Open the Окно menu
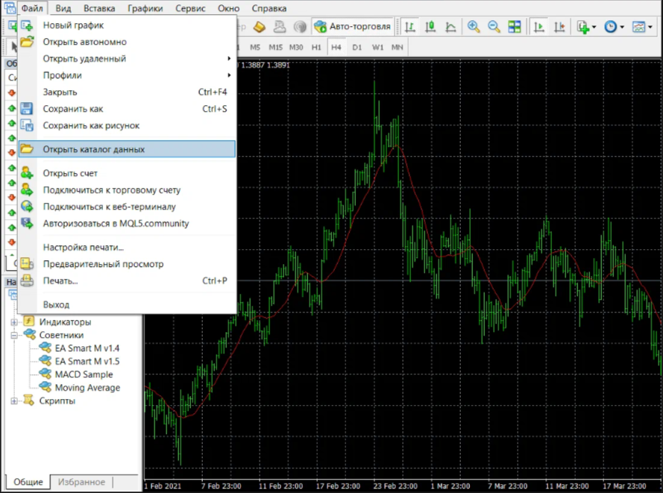Image resolution: width=663 pixels, height=493 pixels. [x=229, y=8]
